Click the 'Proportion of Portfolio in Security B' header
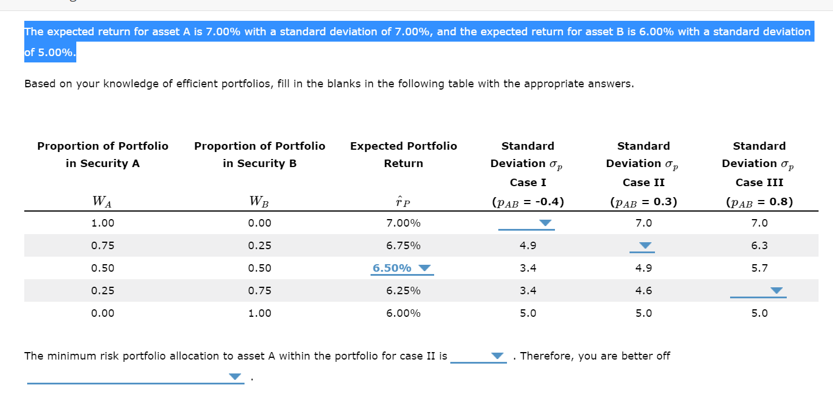This screenshot has height=396, width=833. (x=259, y=154)
